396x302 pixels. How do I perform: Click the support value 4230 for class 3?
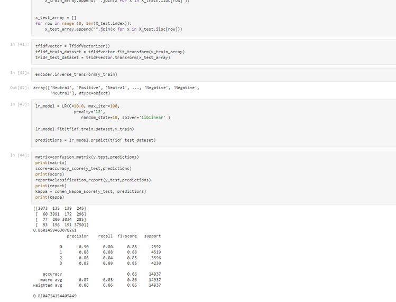point(156,264)
